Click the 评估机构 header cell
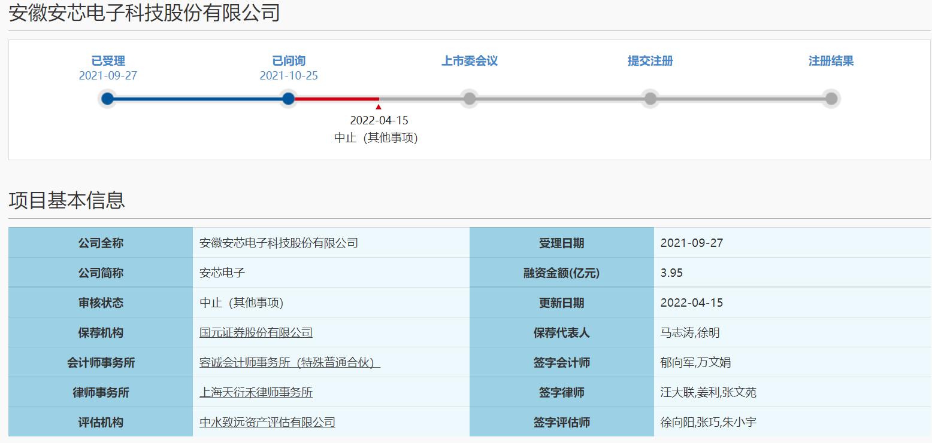The height and width of the screenshot is (443, 932). [101, 422]
